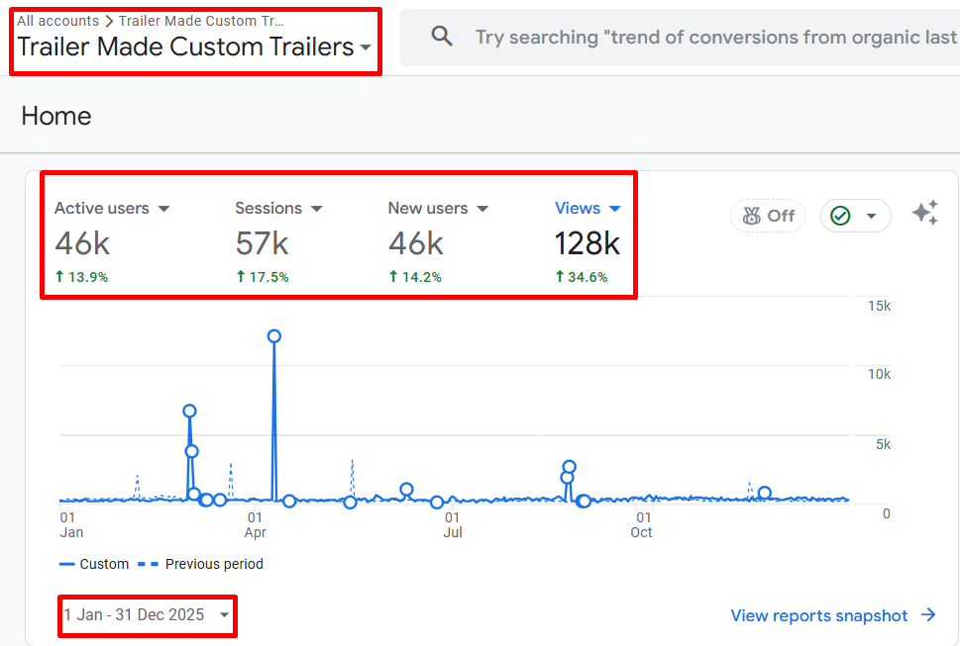This screenshot has width=960, height=646.
Task: Click into the search input field
Action: [713, 38]
